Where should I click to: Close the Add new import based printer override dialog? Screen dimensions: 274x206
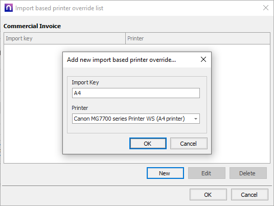tap(203, 59)
